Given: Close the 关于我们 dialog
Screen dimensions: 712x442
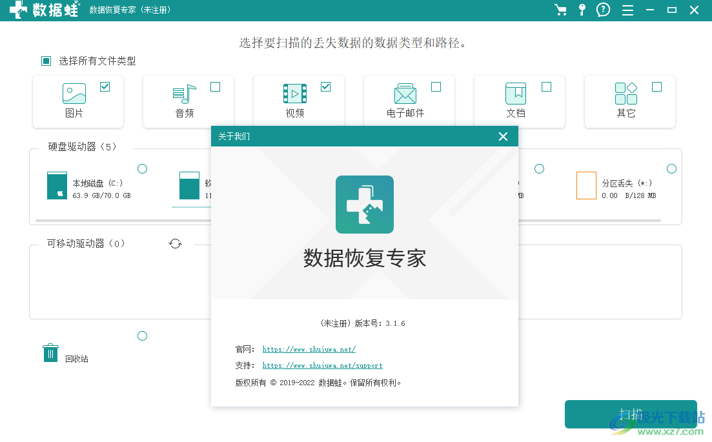Looking at the screenshot, I should pos(503,137).
